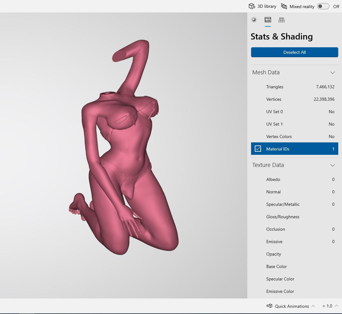Toggle the Mixed reality switch

click(323, 6)
